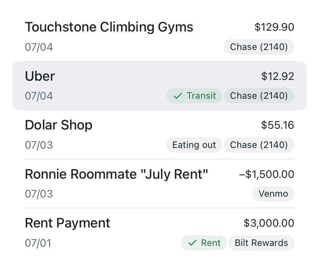
Task: Click the Venmo account tag
Action: [273, 194]
